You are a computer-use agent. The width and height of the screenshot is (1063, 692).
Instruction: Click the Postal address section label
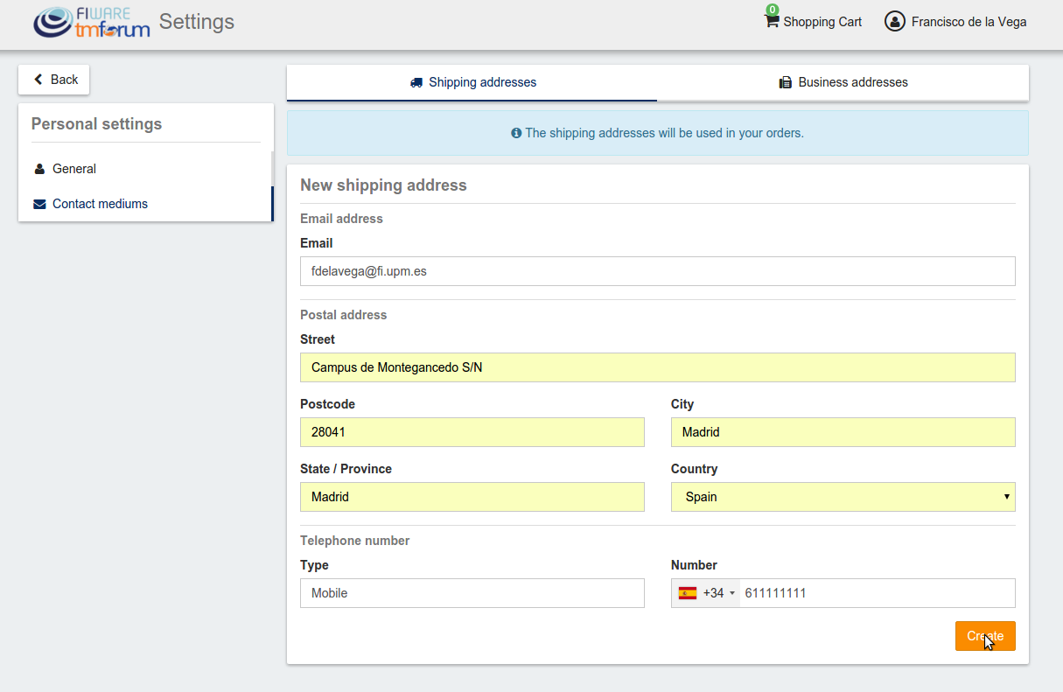coord(343,315)
